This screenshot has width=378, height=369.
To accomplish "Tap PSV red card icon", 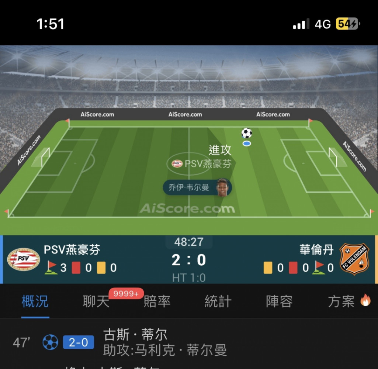I will (76, 268).
